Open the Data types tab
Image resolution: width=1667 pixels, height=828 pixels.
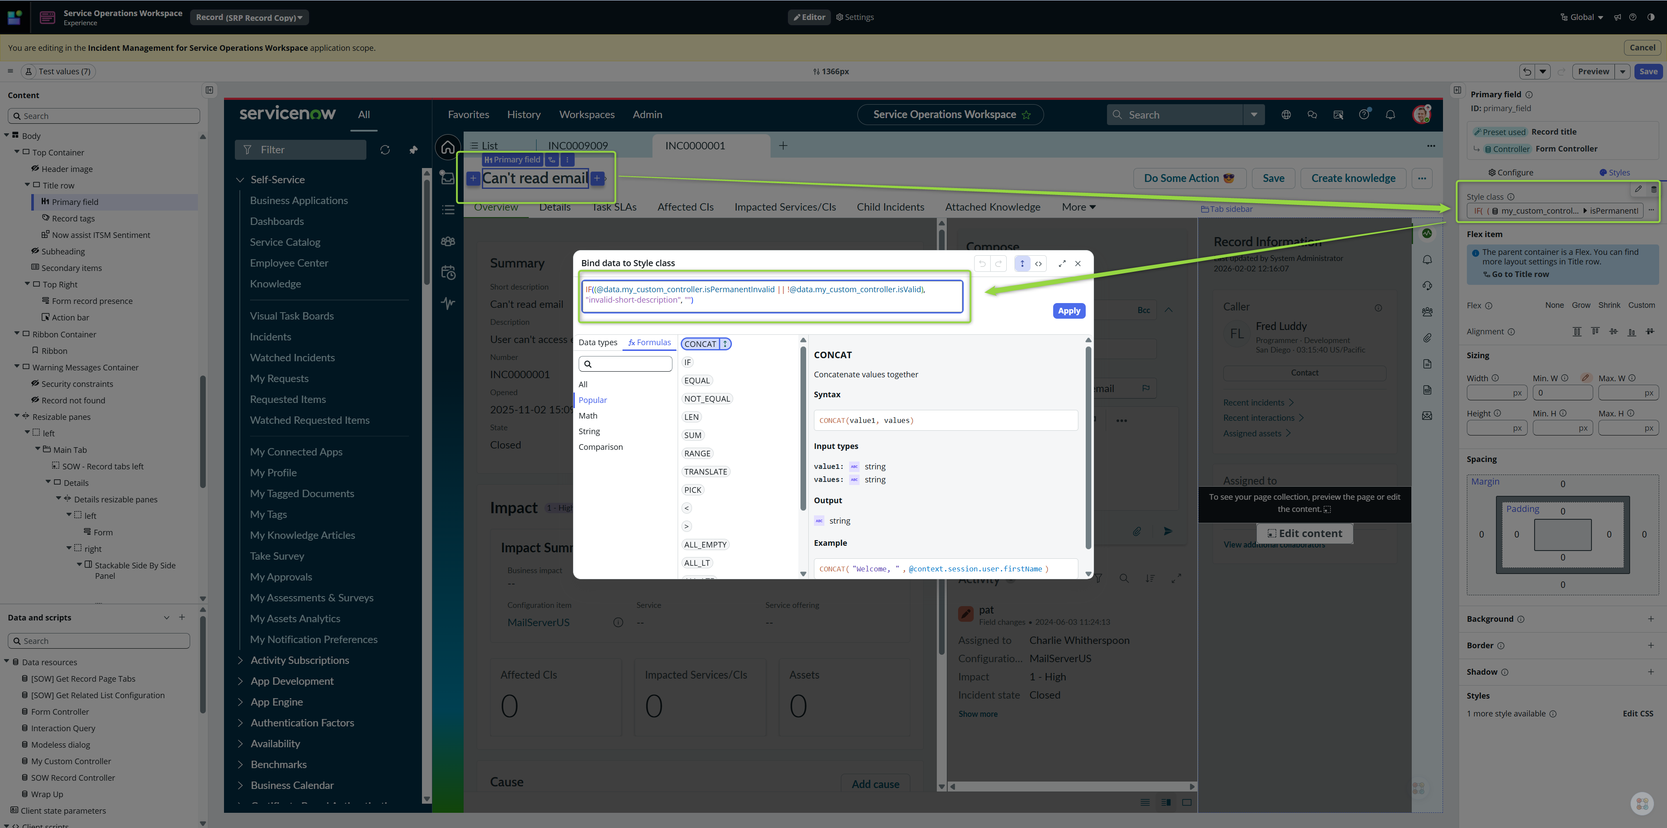click(x=597, y=343)
